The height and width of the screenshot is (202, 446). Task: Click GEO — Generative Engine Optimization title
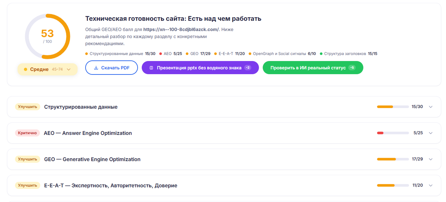click(x=92, y=159)
